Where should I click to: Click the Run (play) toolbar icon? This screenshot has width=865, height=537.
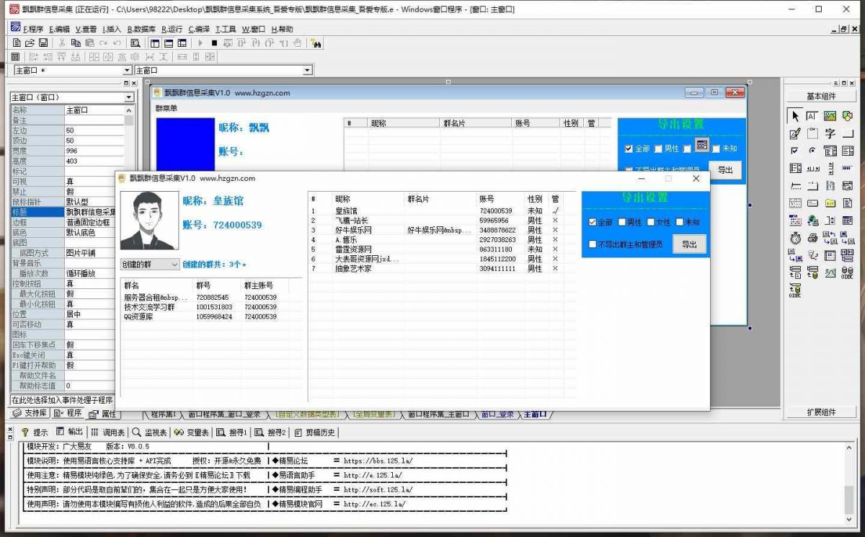[200, 43]
